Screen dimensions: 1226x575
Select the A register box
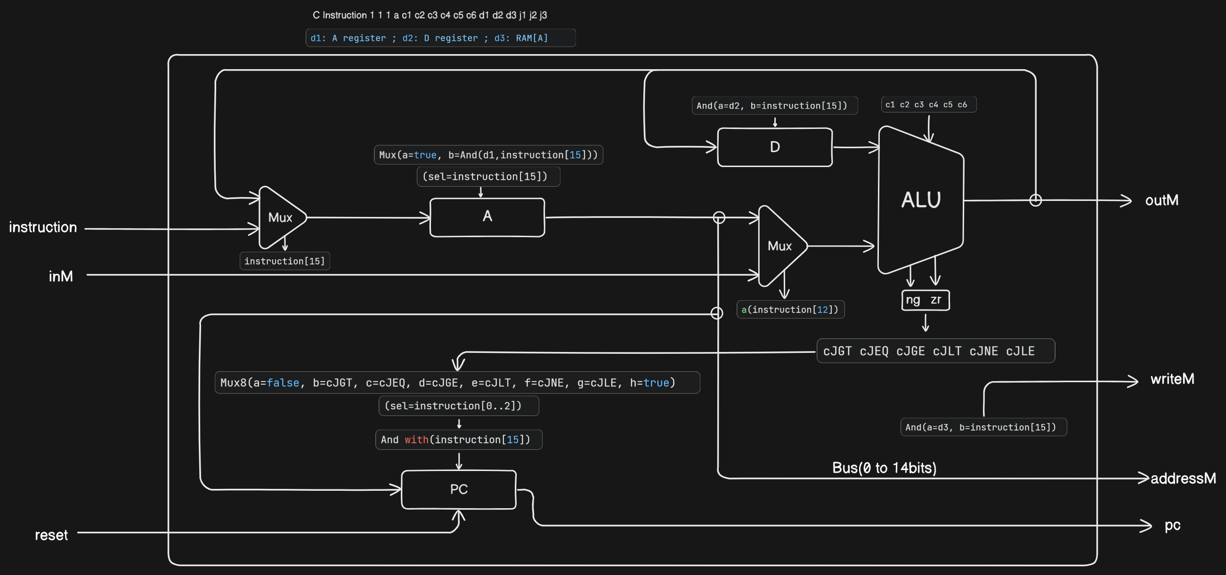pos(487,217)
